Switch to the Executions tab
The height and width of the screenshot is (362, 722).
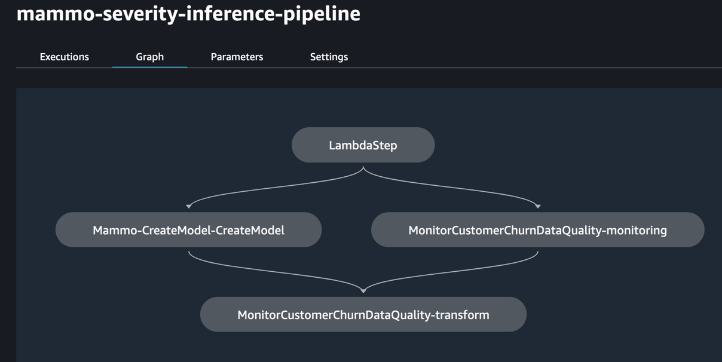pos(64,57)
